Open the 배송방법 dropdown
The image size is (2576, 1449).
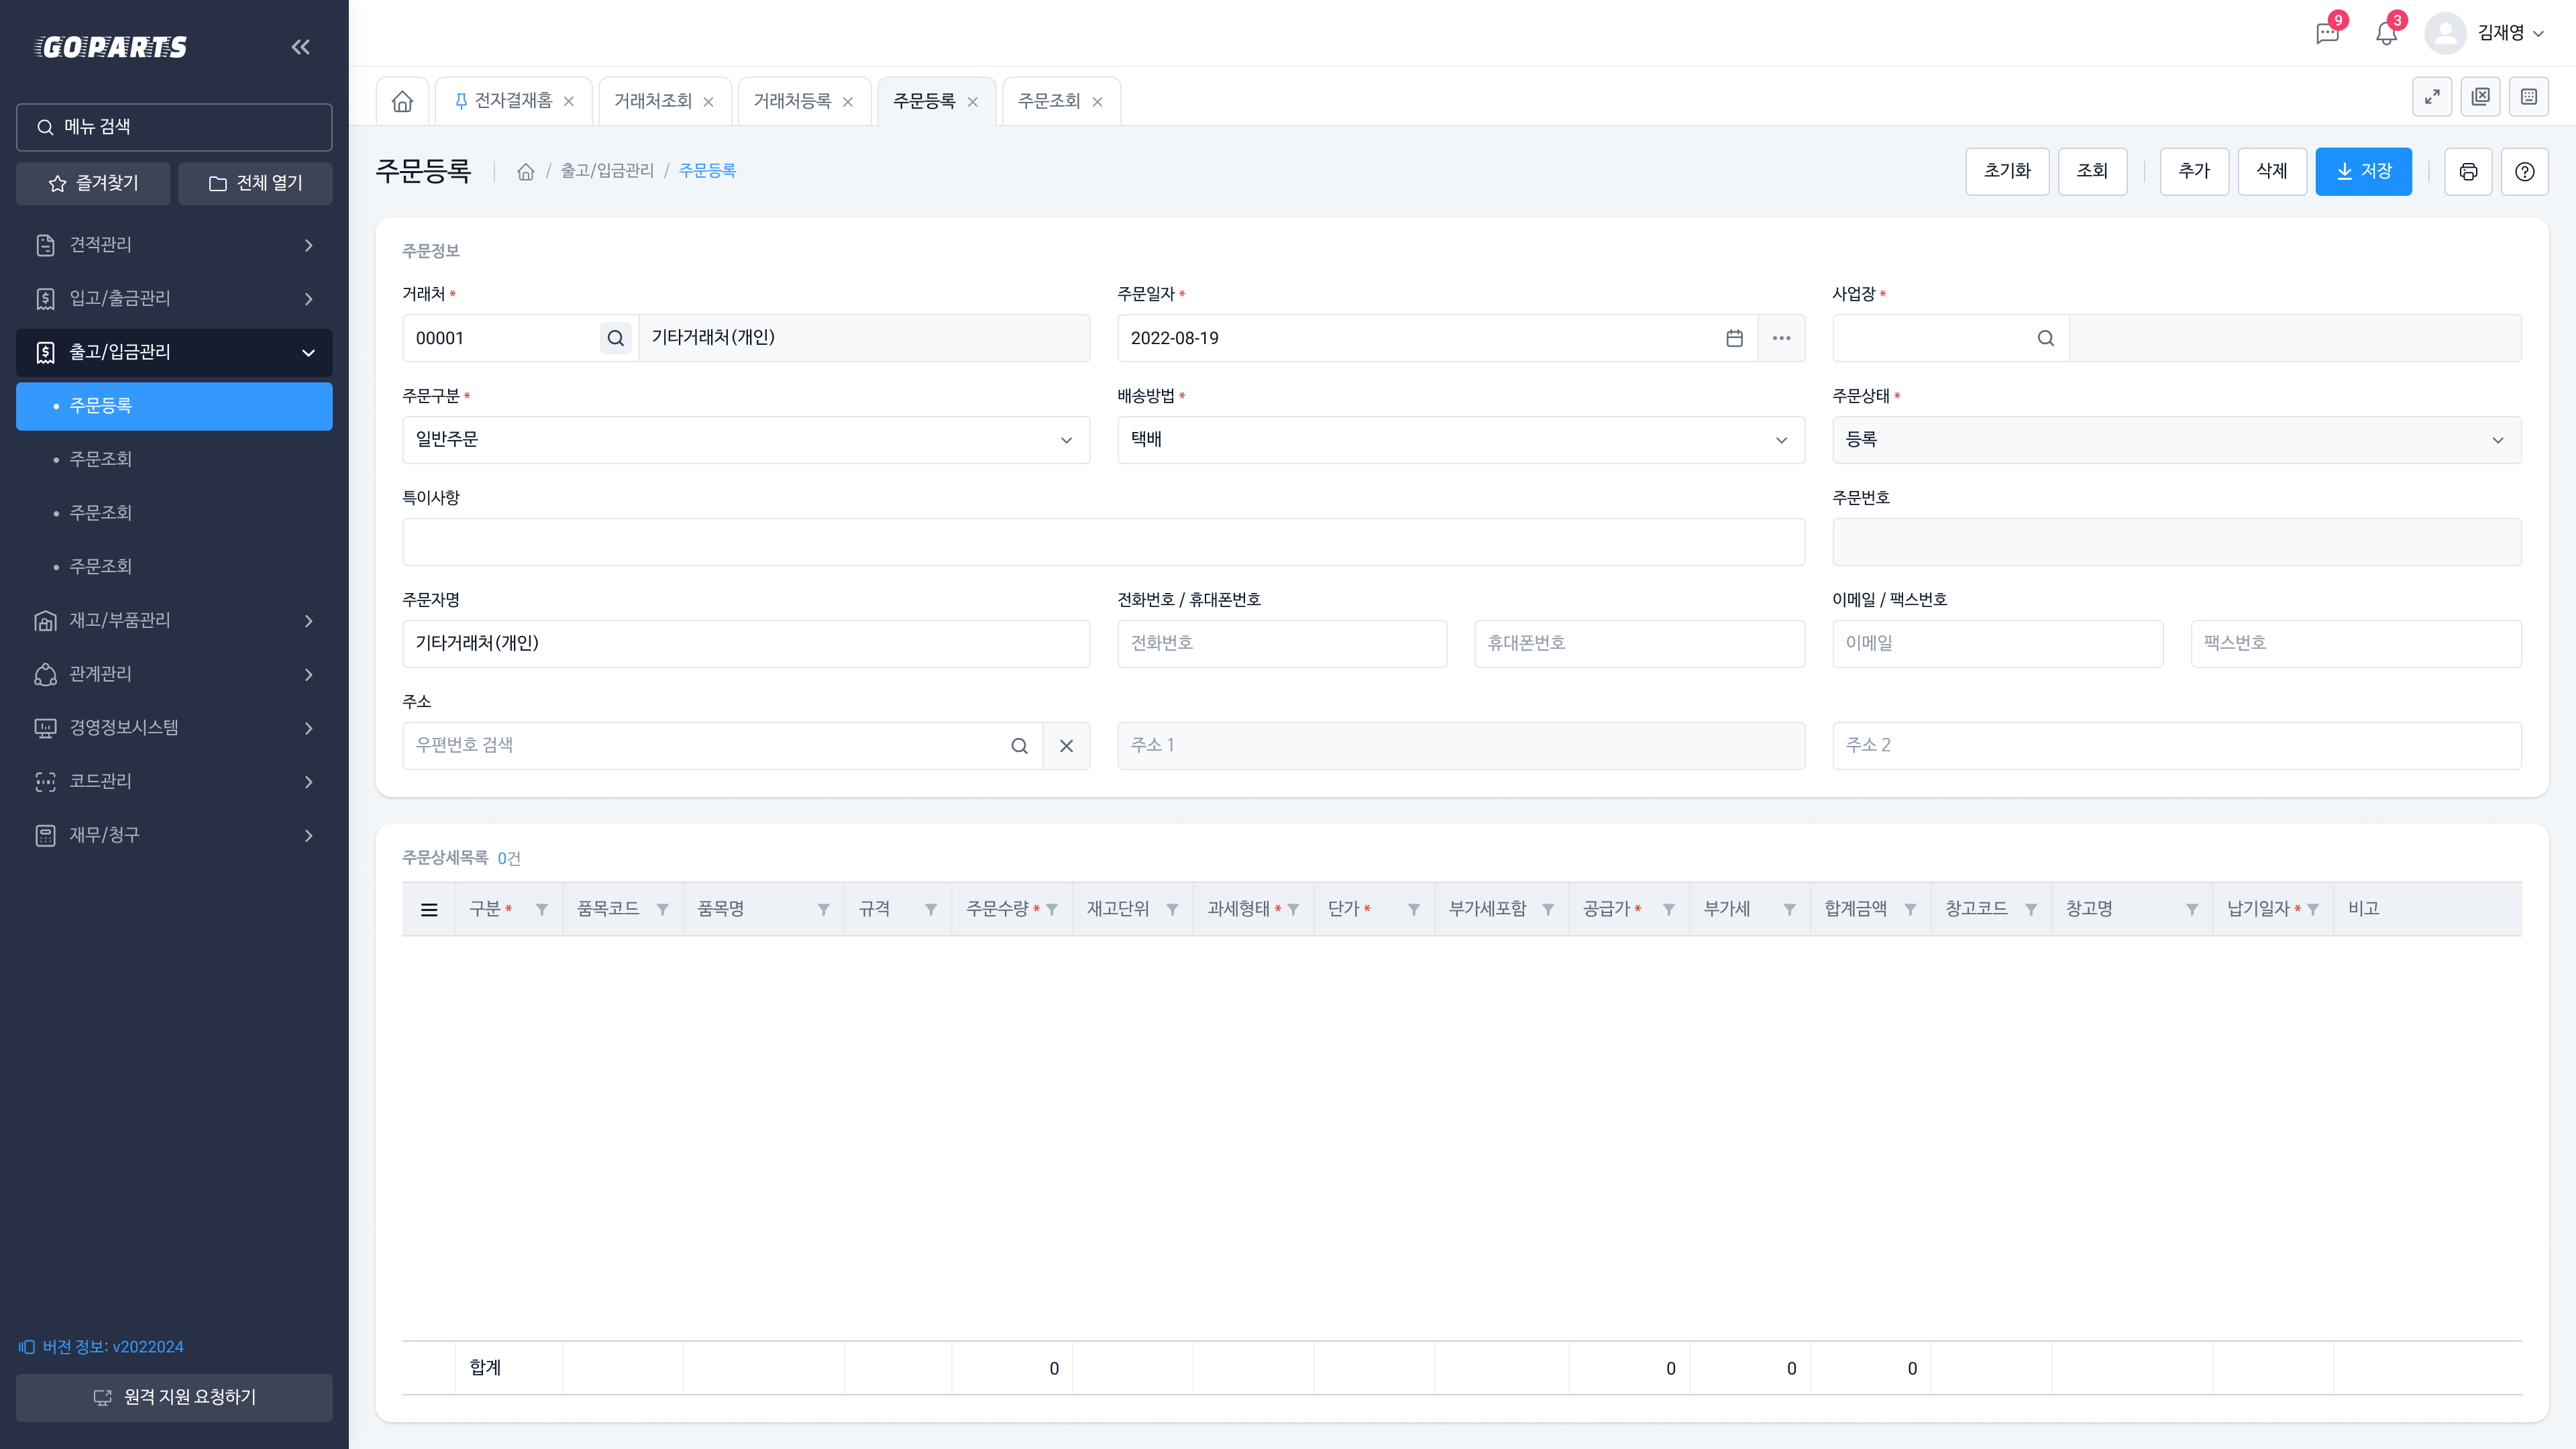1460,440
